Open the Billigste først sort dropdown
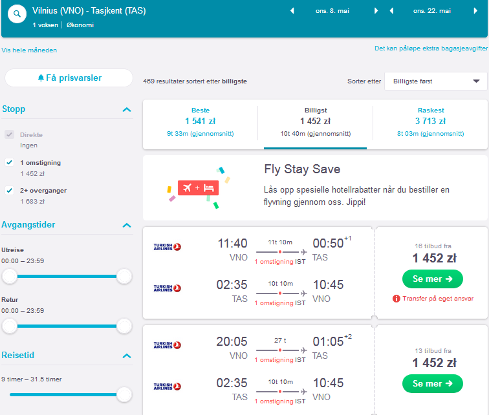Image resolution: width=489 pixels, height=415 pixels. (x=436, y=81)
